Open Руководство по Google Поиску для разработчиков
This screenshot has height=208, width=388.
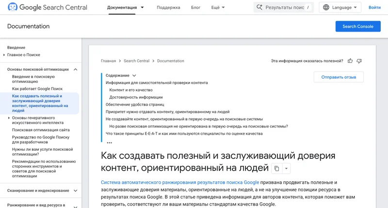[41, 140]
